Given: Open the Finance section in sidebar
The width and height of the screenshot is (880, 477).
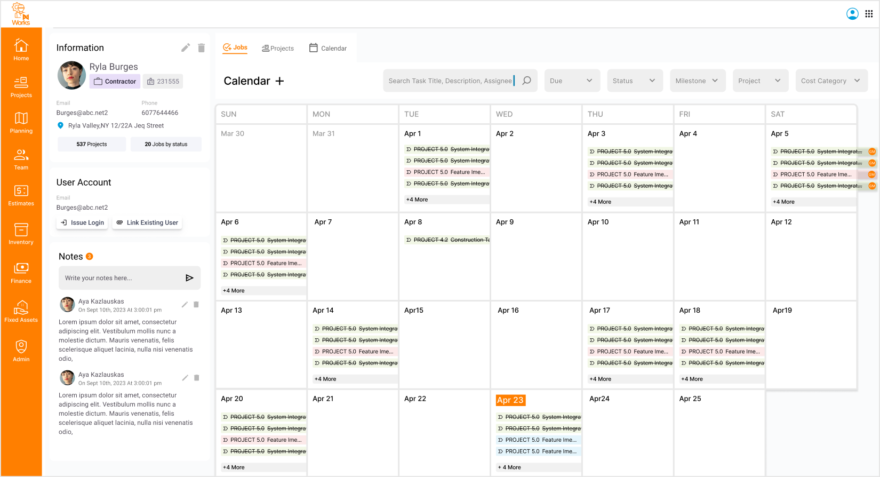Looking at the screenshot, I should 21,273.
